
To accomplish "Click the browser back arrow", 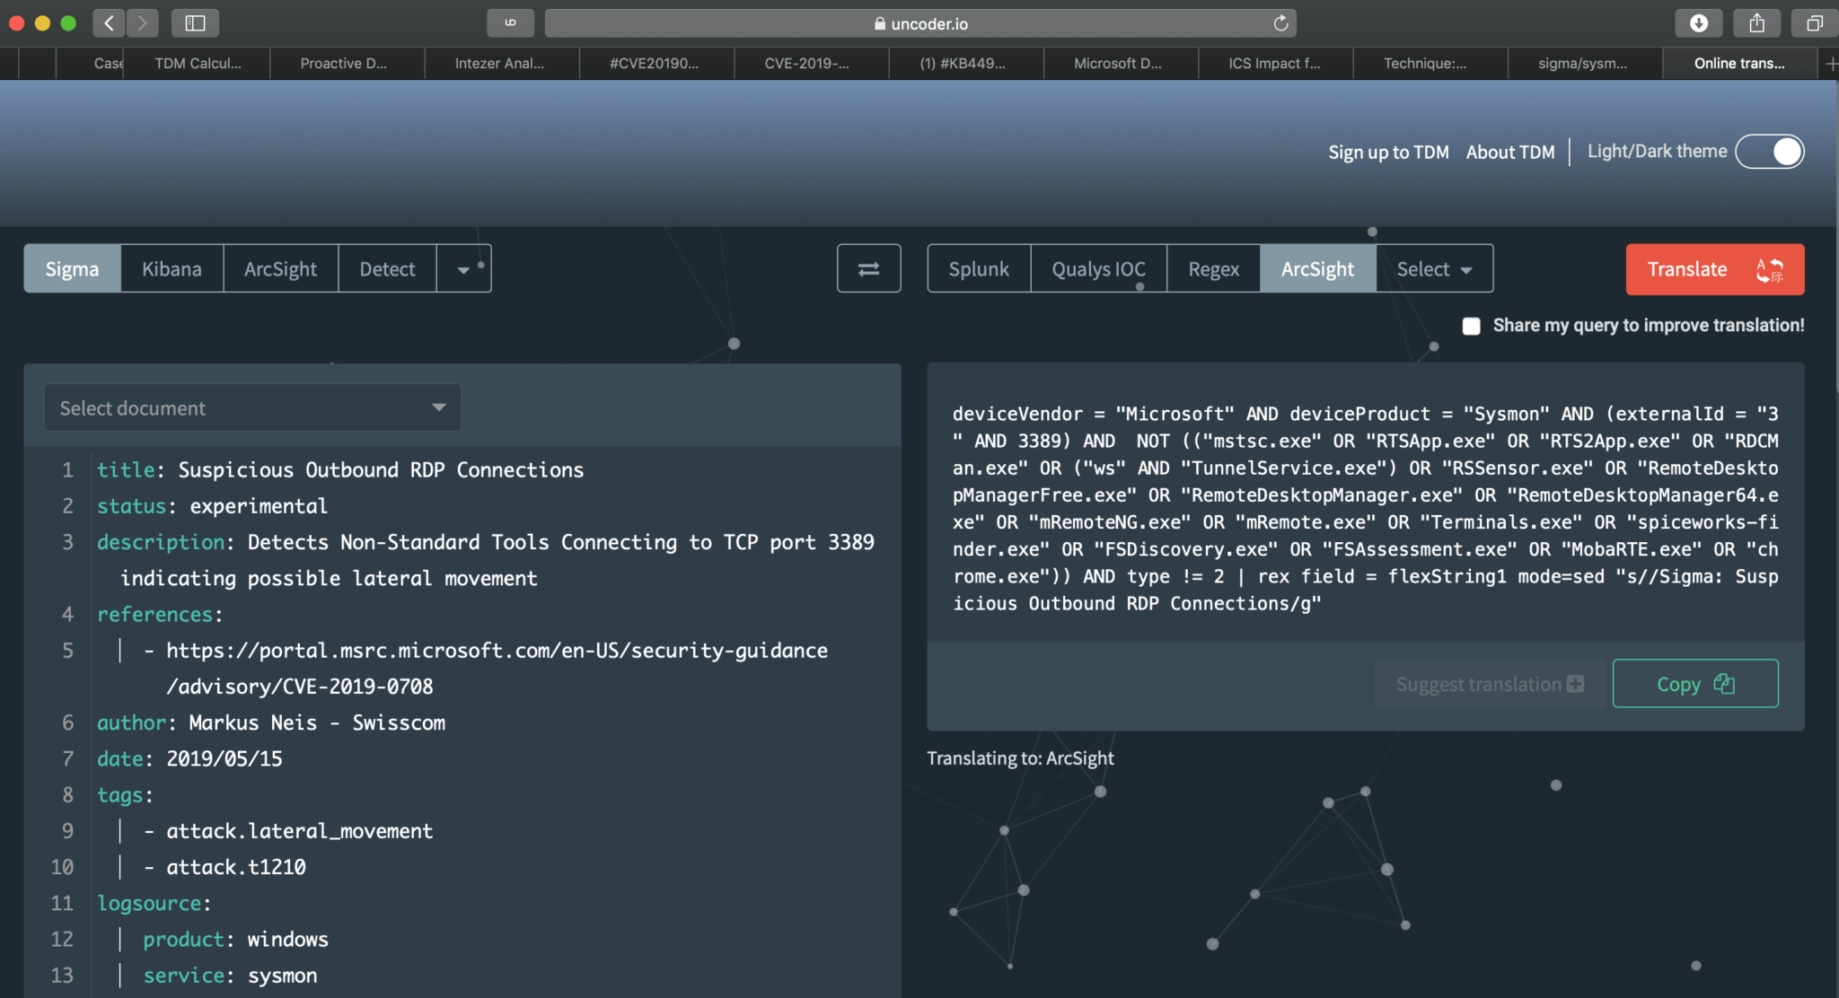I will (x=108, y=22).
